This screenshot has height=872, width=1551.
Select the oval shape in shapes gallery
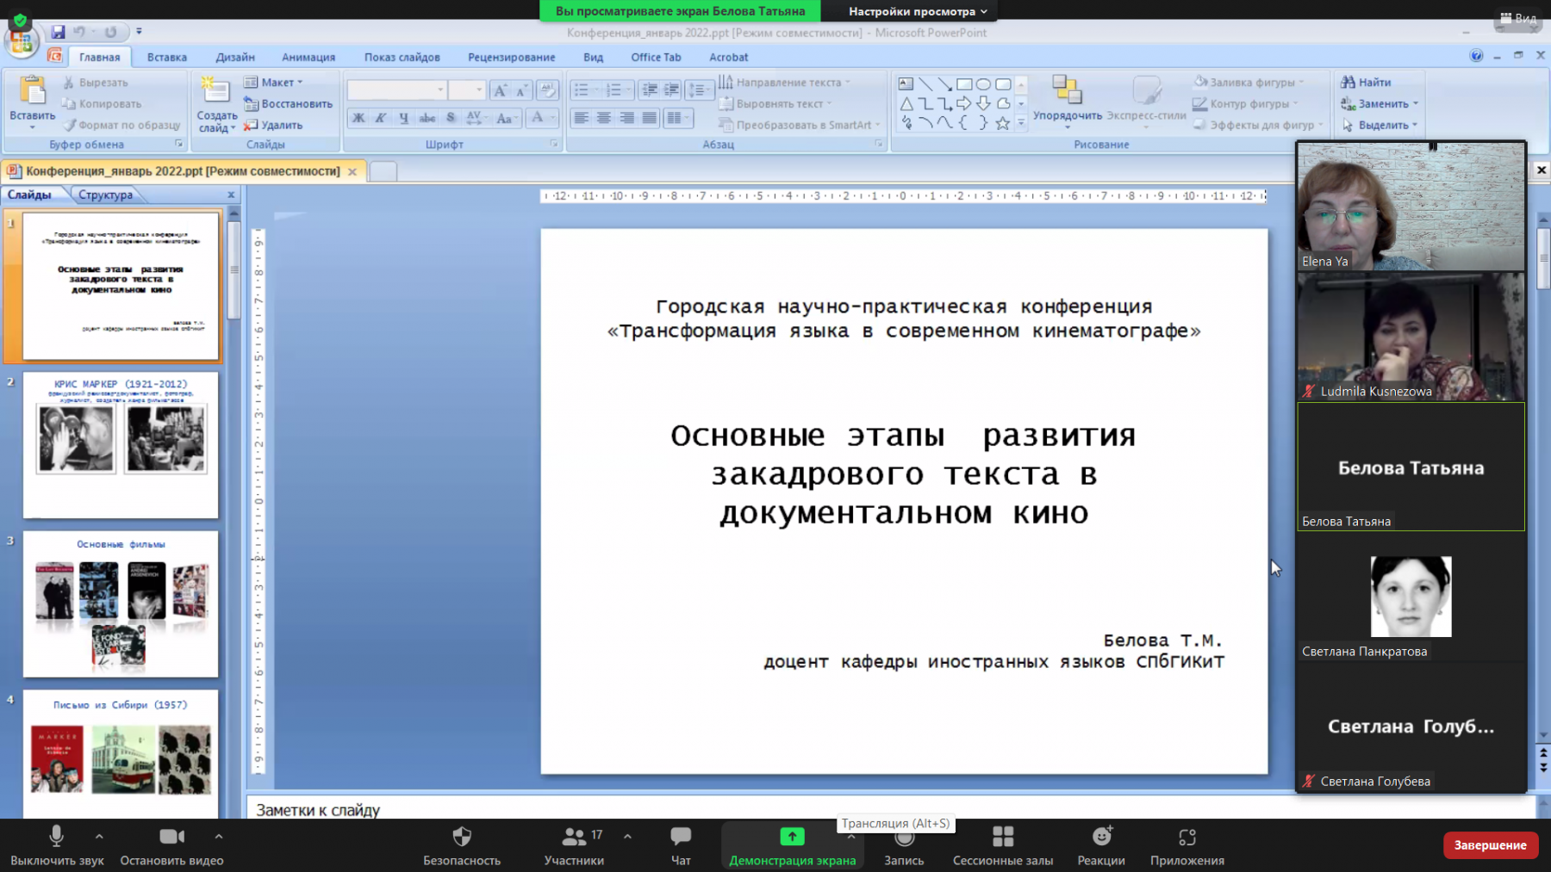(x=983, y=84)
